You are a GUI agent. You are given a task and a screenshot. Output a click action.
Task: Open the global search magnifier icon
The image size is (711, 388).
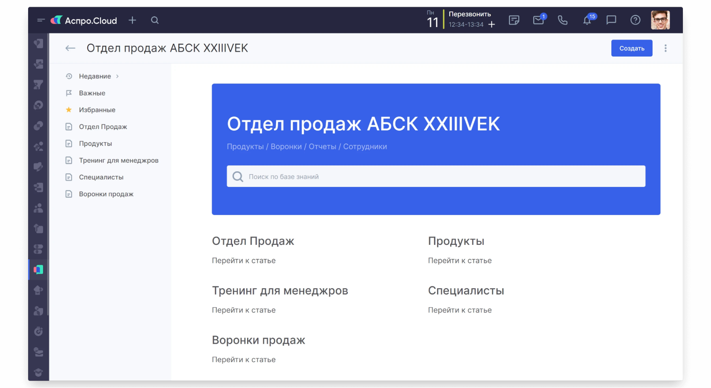tap(155, 20)
